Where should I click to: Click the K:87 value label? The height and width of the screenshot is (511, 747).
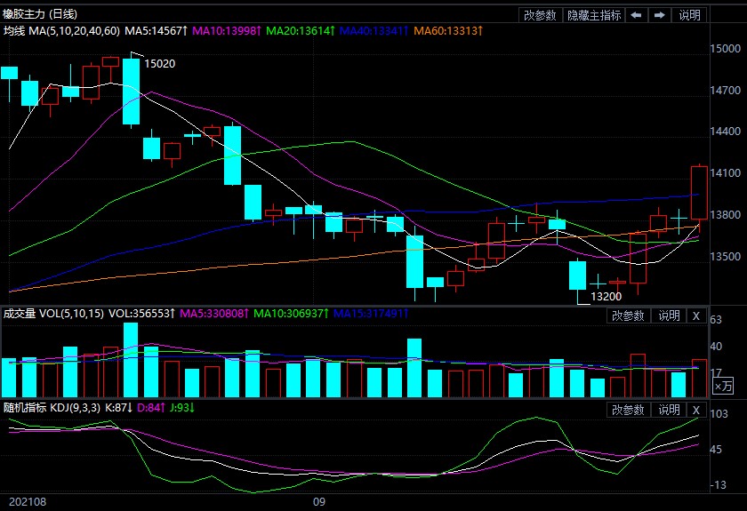point(118,408)
